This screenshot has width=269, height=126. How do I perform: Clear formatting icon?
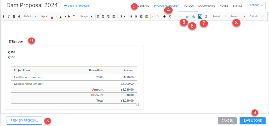click(170, 17)
